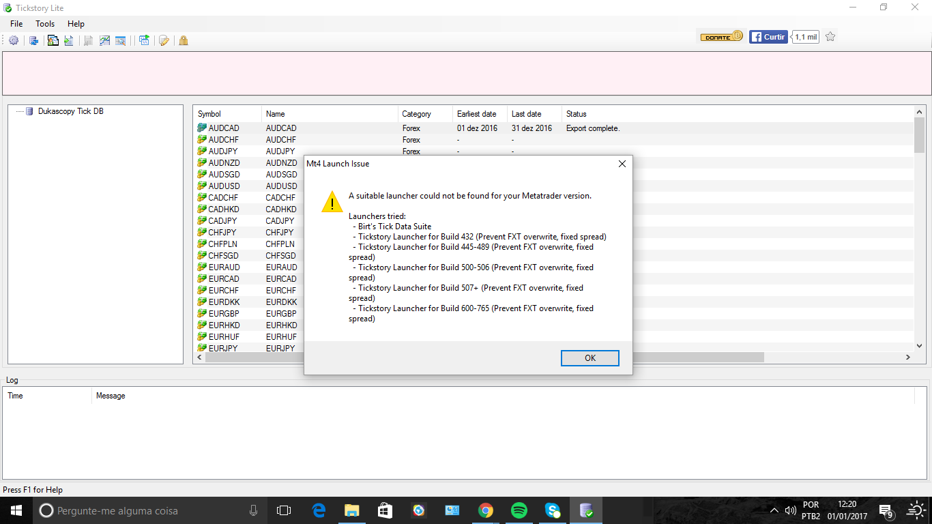Open File Explorer from the taskbar

(352, 510)
